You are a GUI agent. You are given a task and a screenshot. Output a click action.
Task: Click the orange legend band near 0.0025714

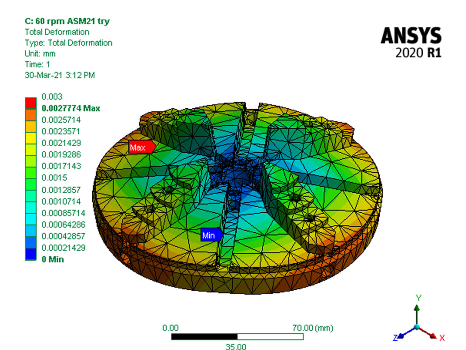click(31, 115)
